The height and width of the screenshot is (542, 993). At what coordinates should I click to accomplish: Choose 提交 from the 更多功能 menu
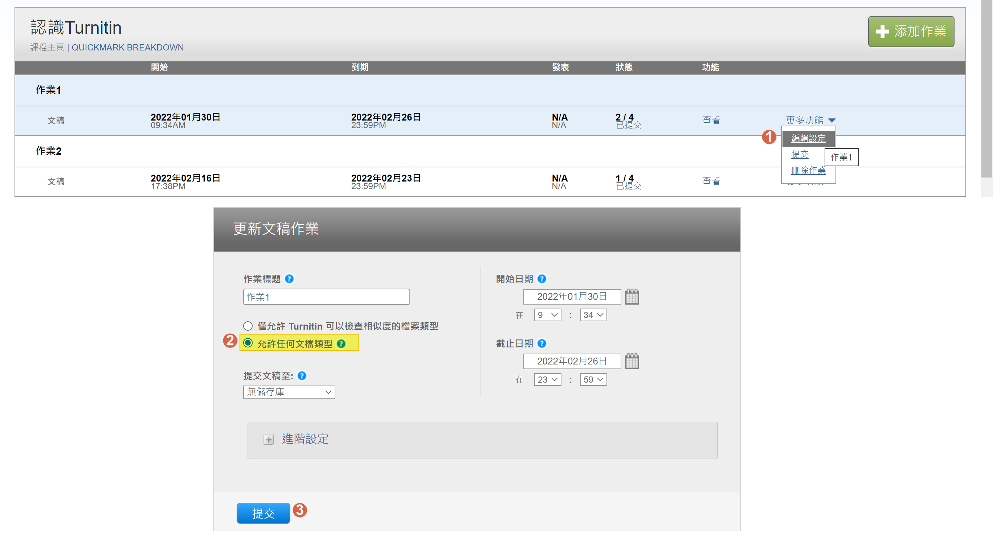coord(800,155)
